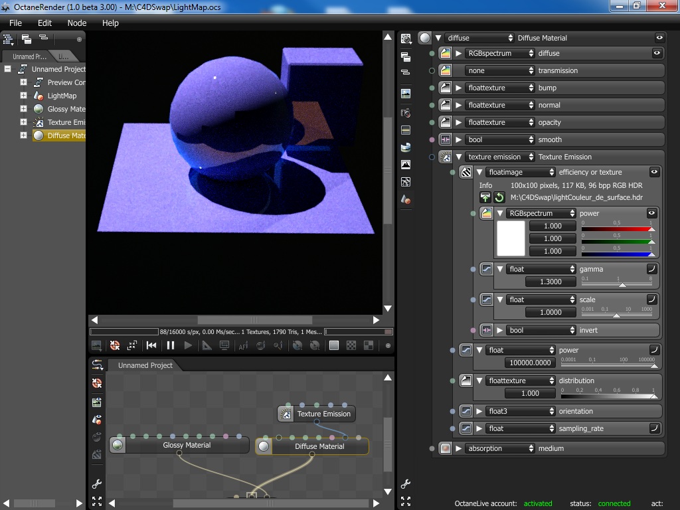
Task: Click the white power color swatch
Action: pyautogui.click(x=511, y=238)
